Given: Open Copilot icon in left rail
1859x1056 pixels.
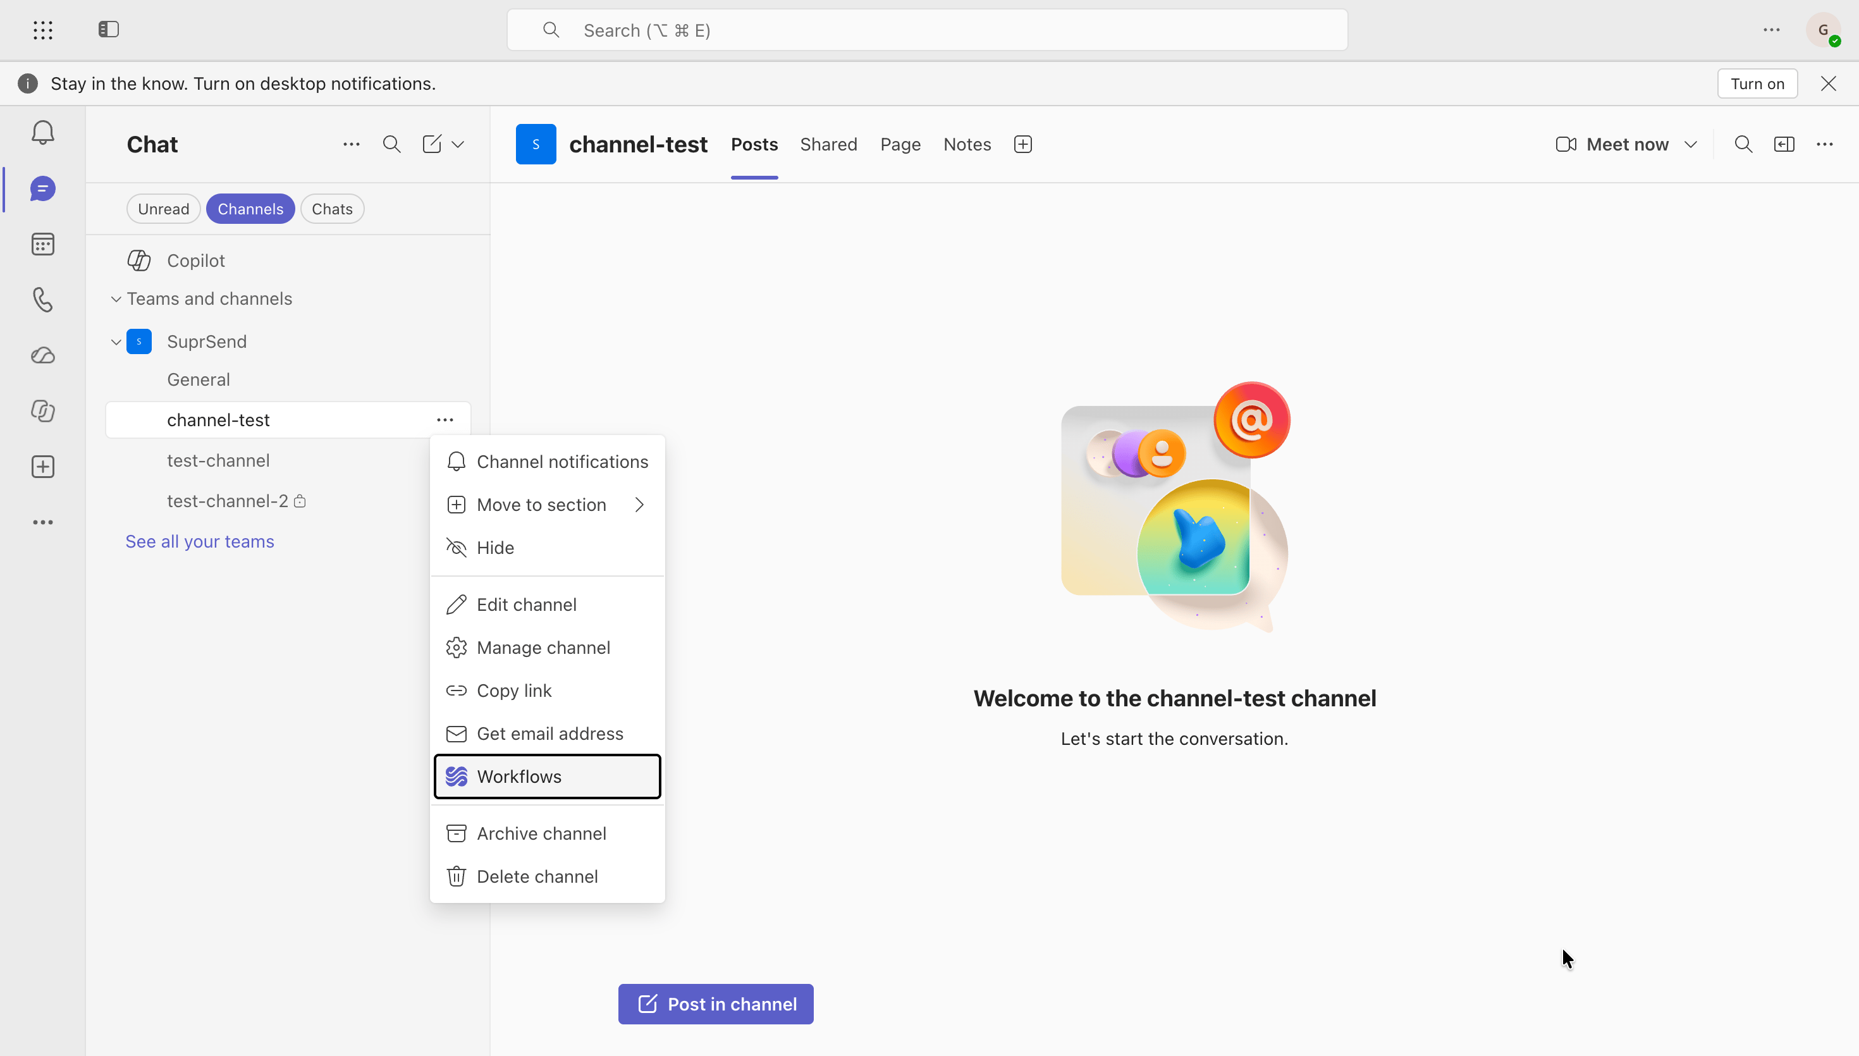Looking at the screenshot, I should point(43,411).
